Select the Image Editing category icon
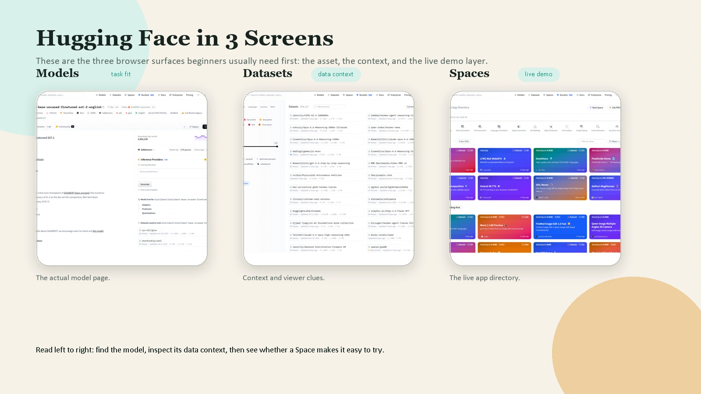 pos(581,127)
